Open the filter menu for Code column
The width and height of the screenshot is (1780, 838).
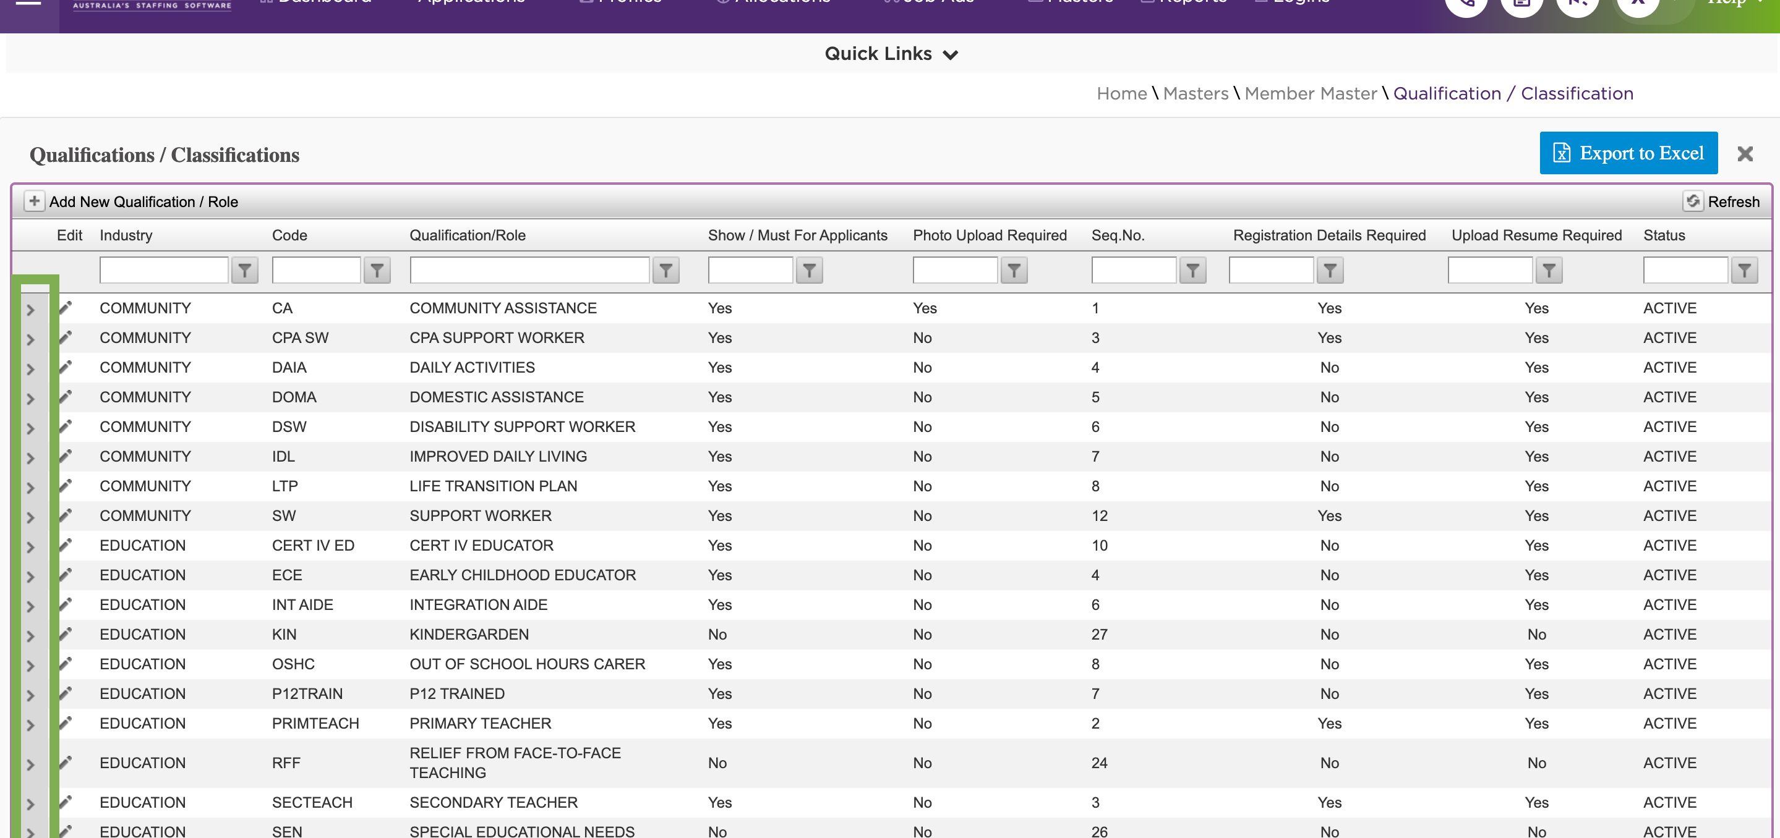tap(377, 271)
